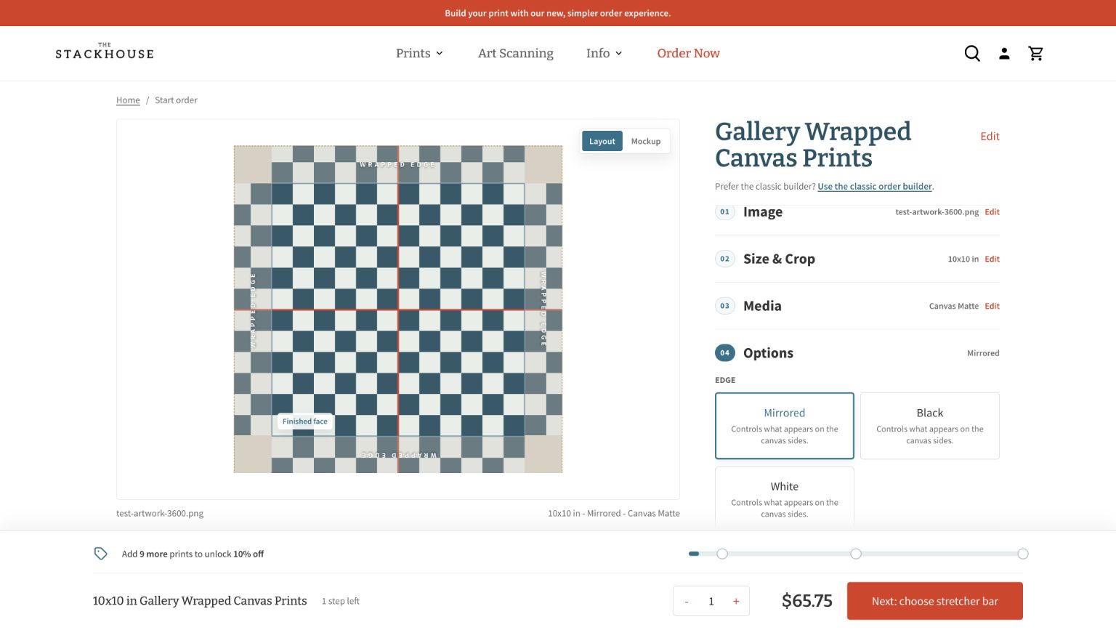Click the top banner announcement text

coord(558,13)
